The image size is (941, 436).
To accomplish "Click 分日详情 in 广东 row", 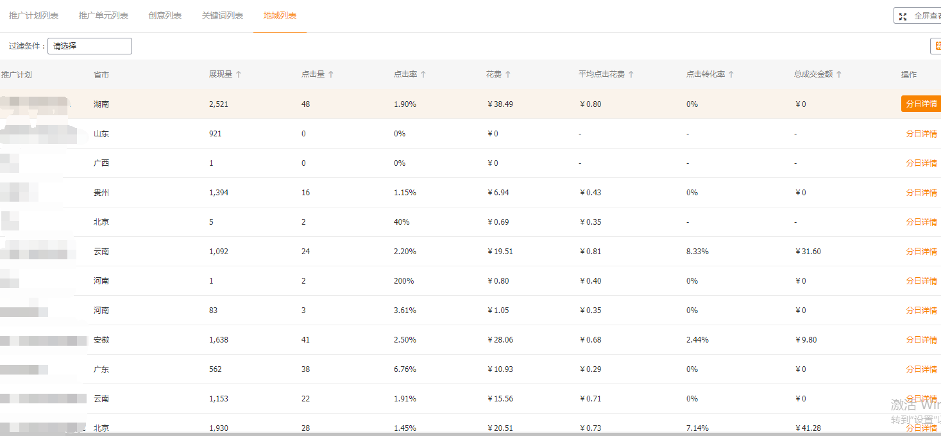I will (921, 369).
